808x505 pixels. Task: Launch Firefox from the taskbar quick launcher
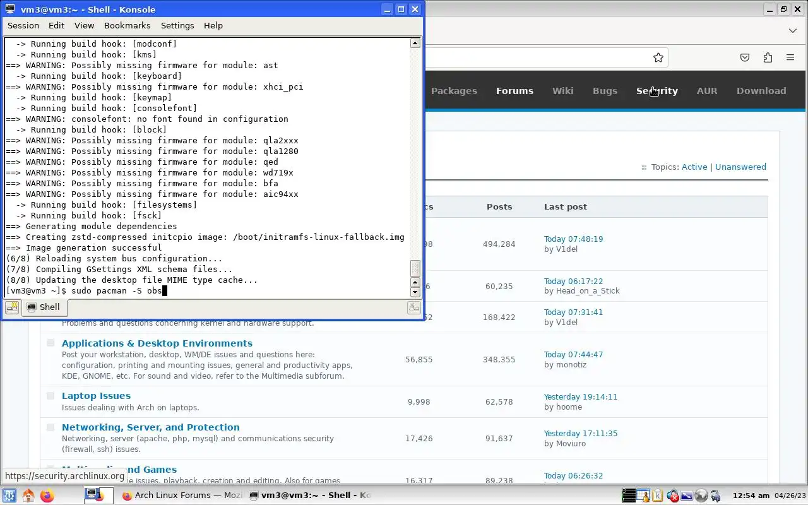(47, 496)
